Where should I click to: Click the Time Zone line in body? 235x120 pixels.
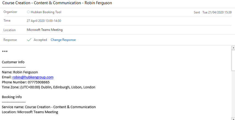click(x=48, y=87)
